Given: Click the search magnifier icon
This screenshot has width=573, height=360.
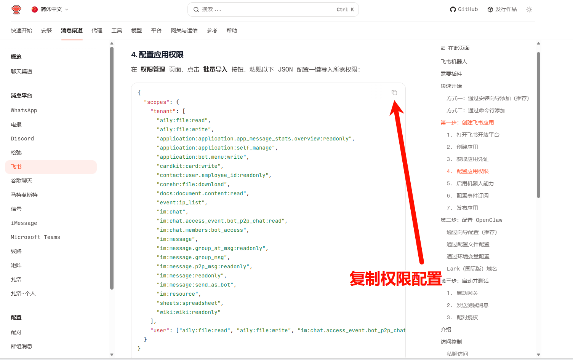Looking at the screenshot, I should 196,10.
